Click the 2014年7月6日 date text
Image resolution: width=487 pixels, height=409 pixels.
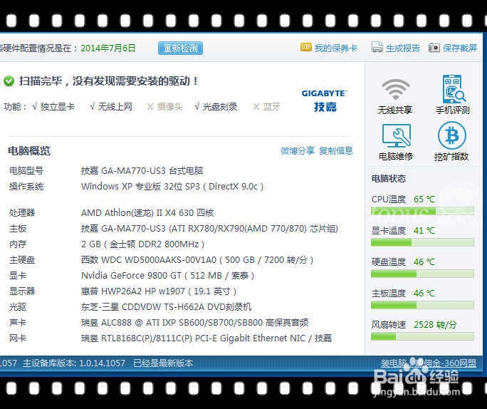click(x=108, y=48)
